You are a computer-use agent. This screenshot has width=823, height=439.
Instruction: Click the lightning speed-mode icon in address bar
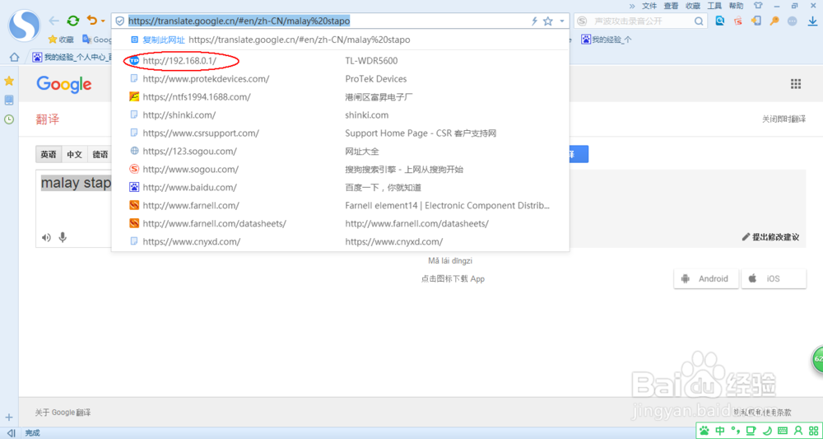(534, 21)
